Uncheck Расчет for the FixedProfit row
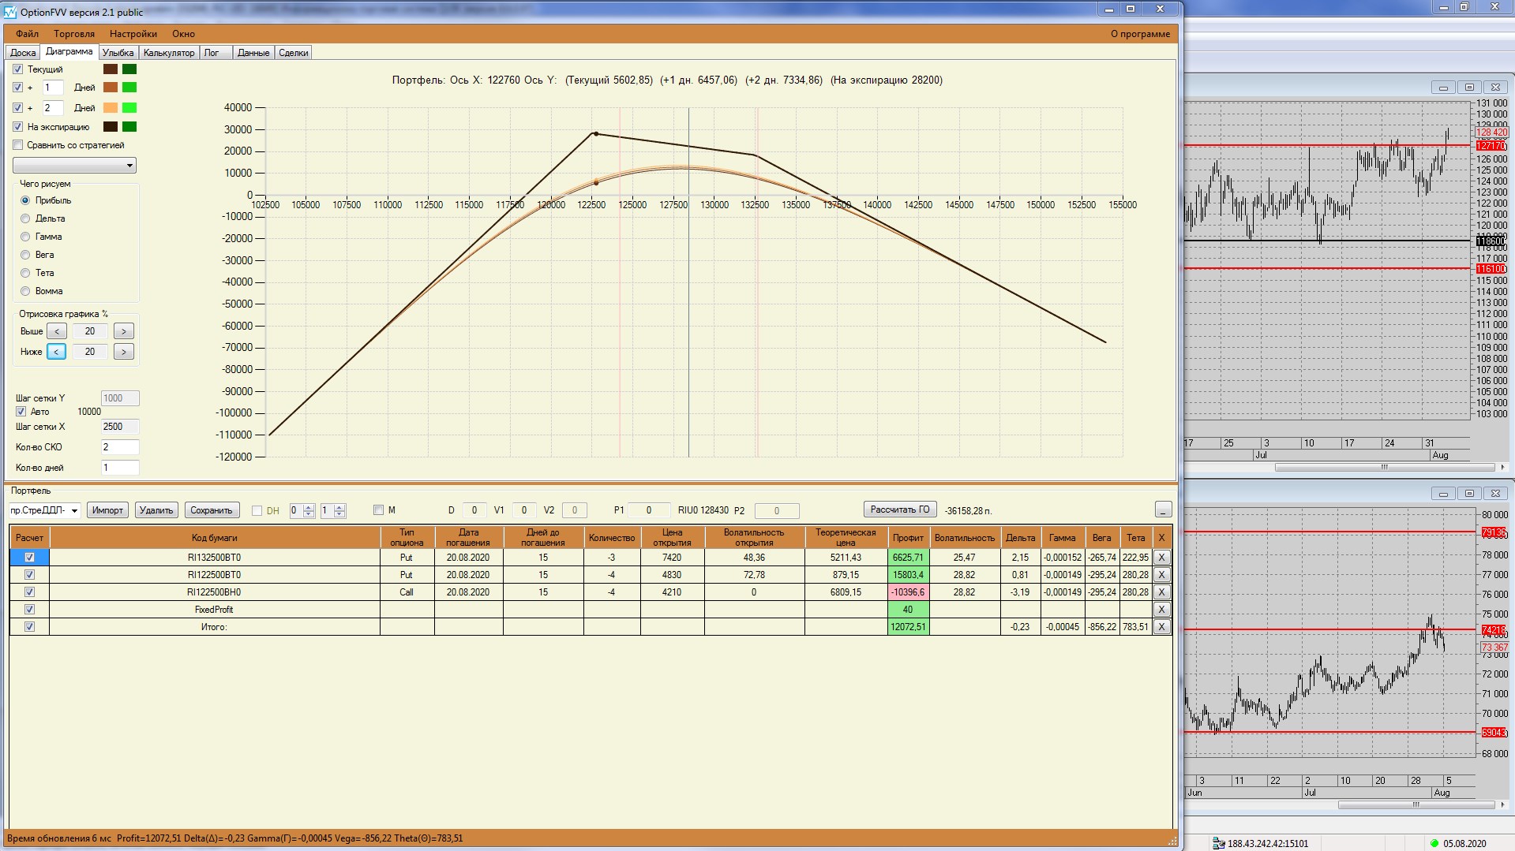Viewport: 1515px width, 851px height. tap(30, 609)
